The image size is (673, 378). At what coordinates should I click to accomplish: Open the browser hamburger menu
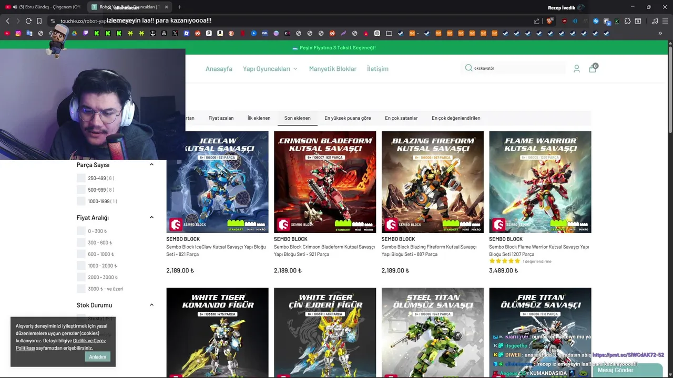tap(665, 21)
